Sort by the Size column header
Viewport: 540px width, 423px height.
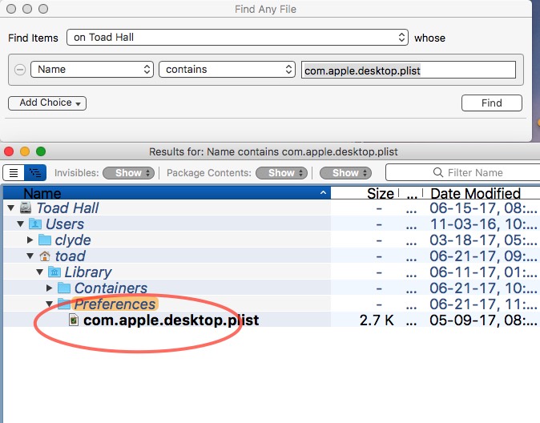point(381,193)
